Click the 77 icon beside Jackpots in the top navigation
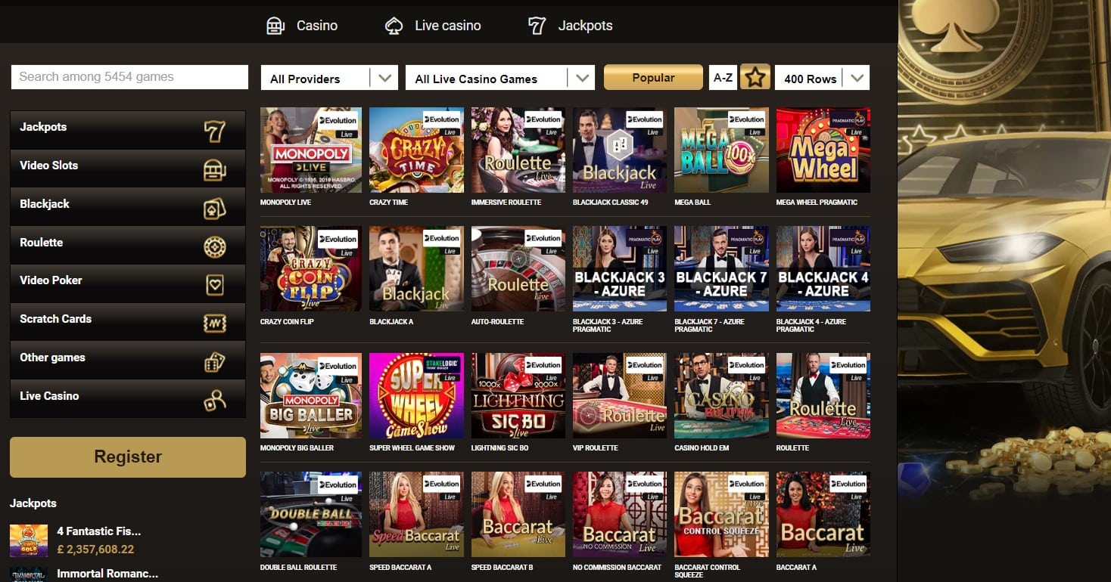The image size is (1111, 582). (537, 26)
